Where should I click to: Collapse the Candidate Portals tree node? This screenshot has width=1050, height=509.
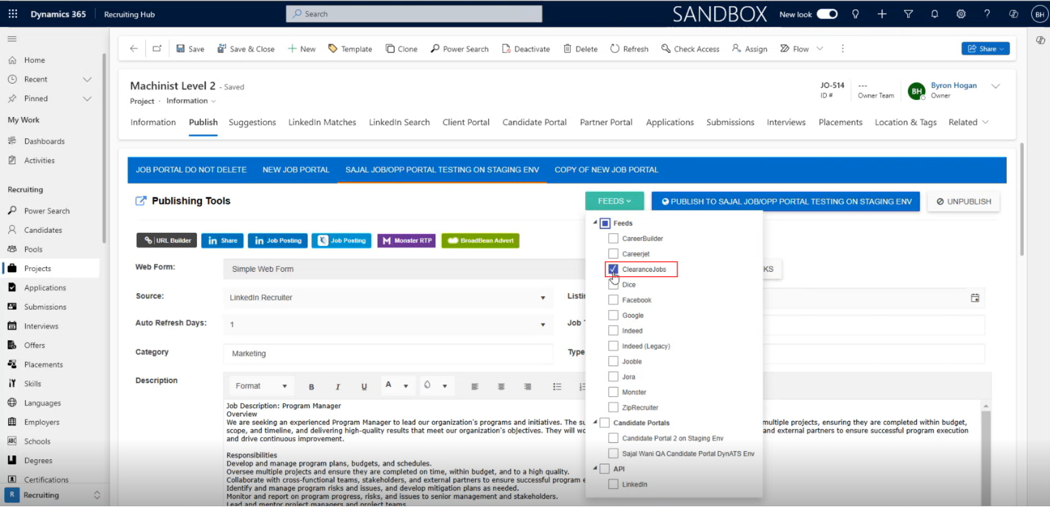[595, 422]
